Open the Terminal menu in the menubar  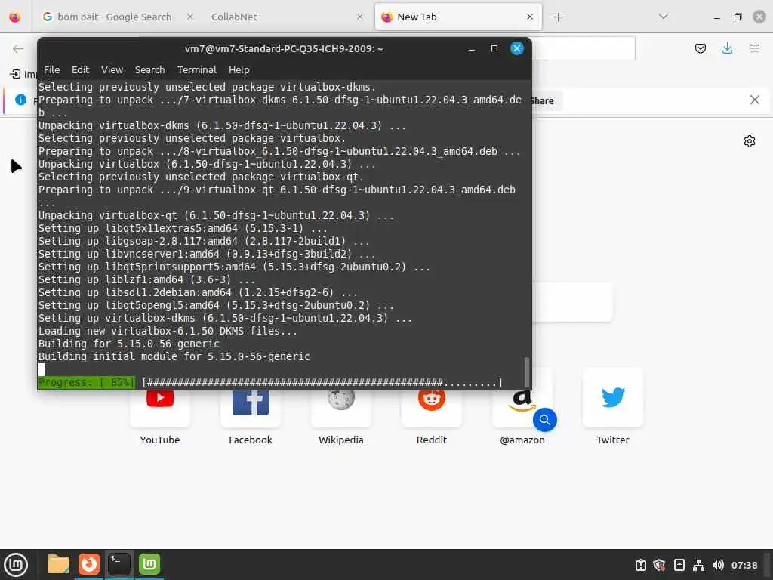[197, 70]
